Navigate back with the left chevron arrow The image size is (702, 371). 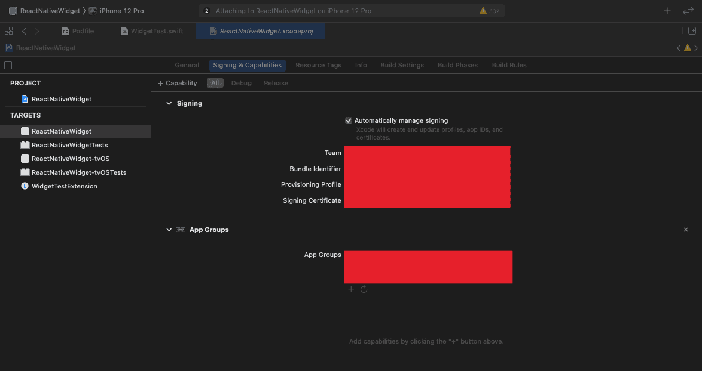point(24,31)
